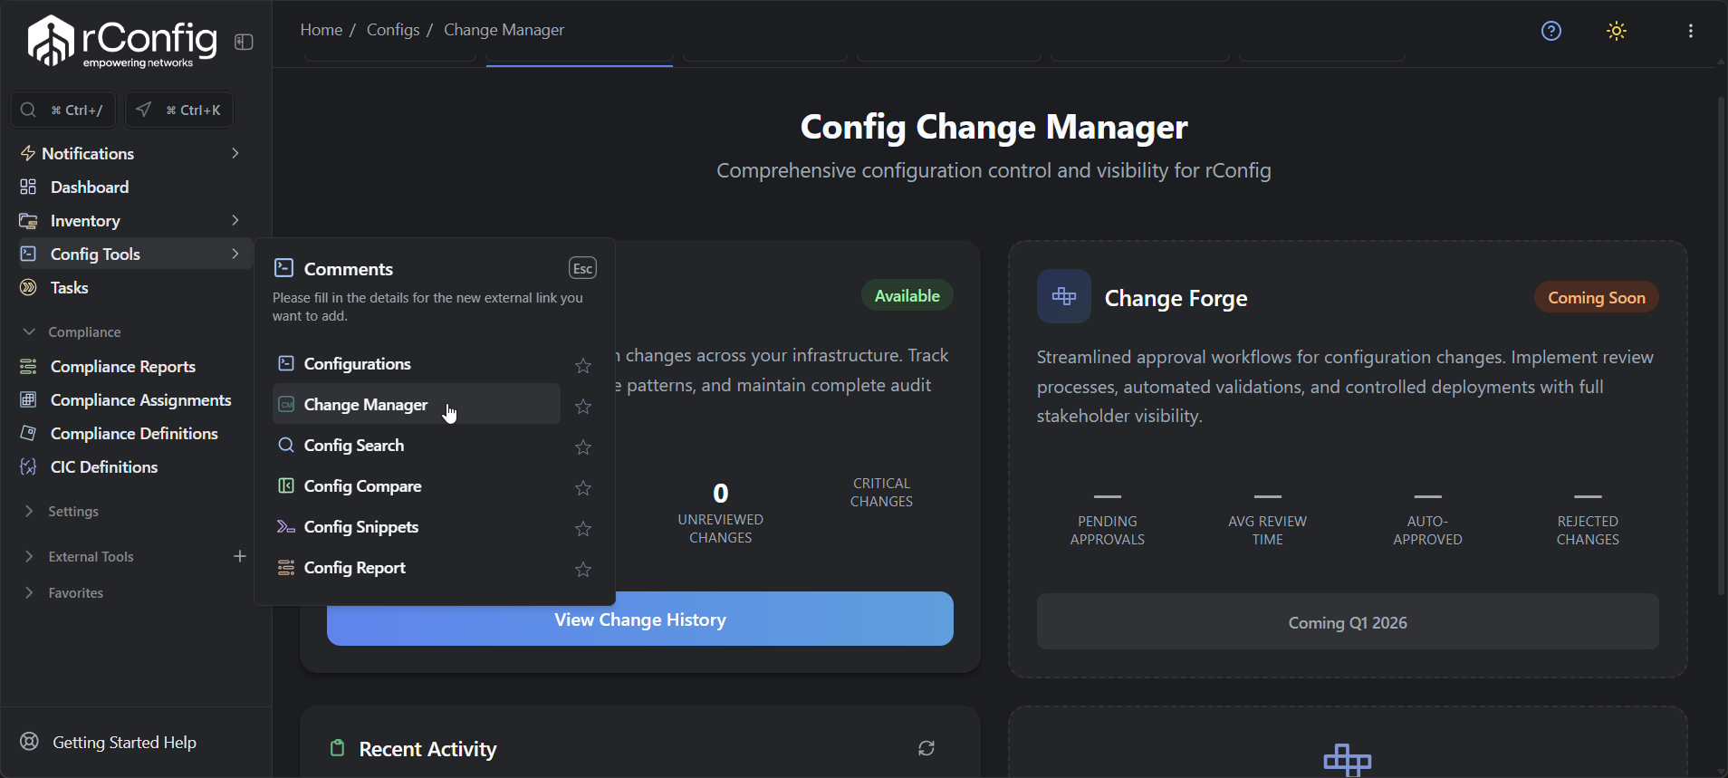Expand the Inventory submenu chevron

point(235,220)
